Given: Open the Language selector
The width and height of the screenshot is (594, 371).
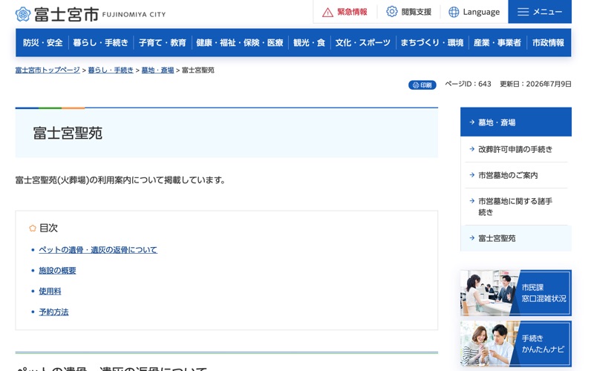Looking at the screenshot, I should click(474, 12).
